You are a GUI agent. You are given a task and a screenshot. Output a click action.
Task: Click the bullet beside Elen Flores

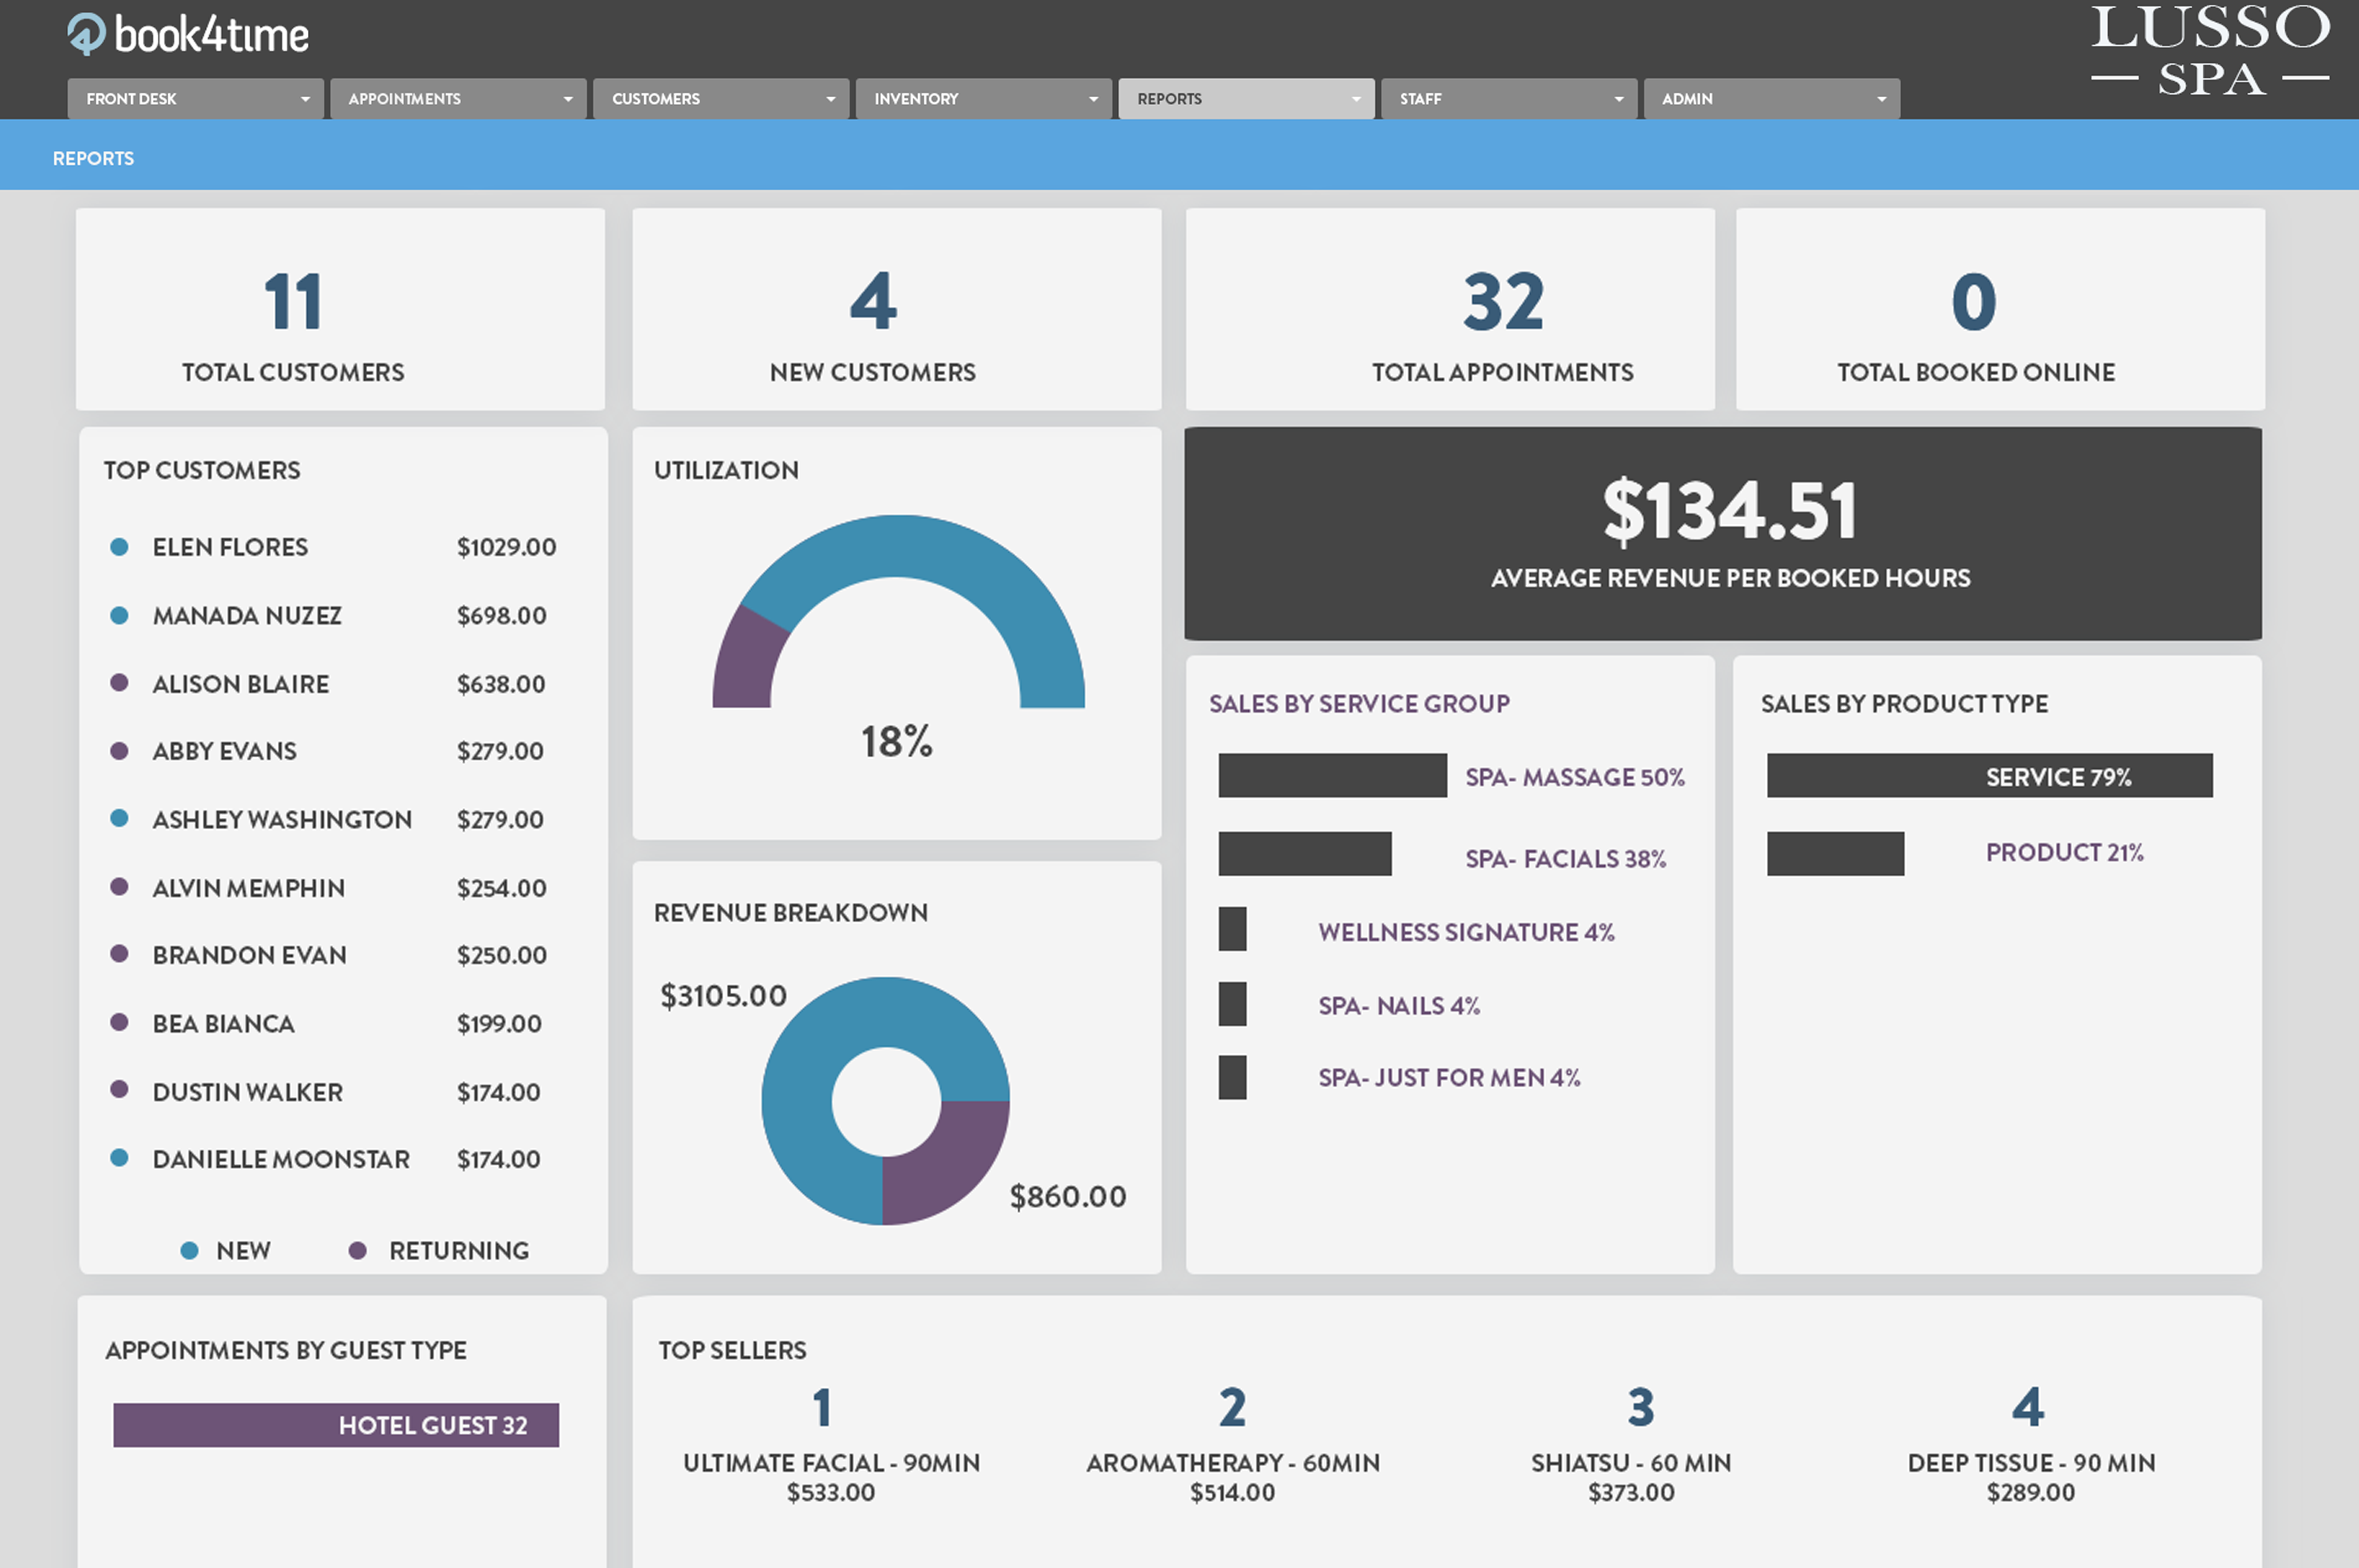tap(119, 547)
